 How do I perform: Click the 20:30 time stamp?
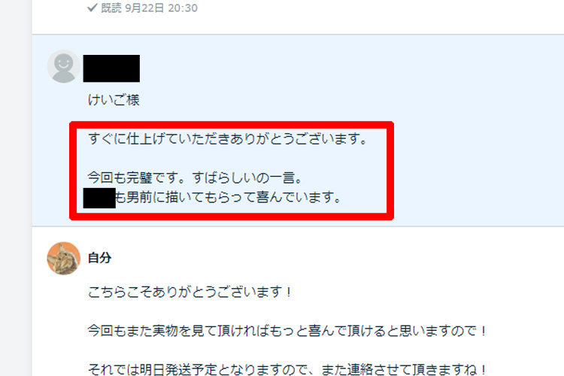pos(183,8)
